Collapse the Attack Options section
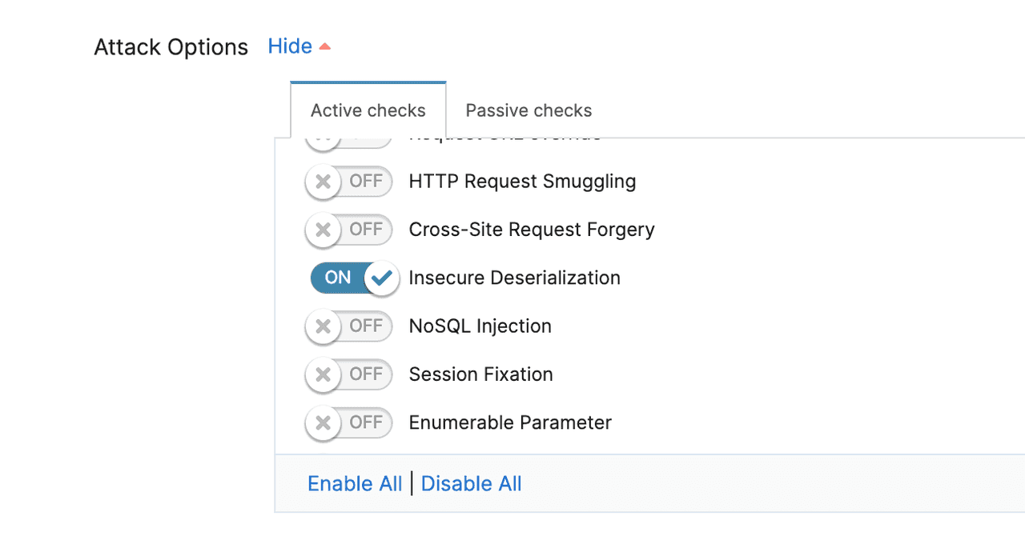 pyautogui.click(x=290, y=46)
